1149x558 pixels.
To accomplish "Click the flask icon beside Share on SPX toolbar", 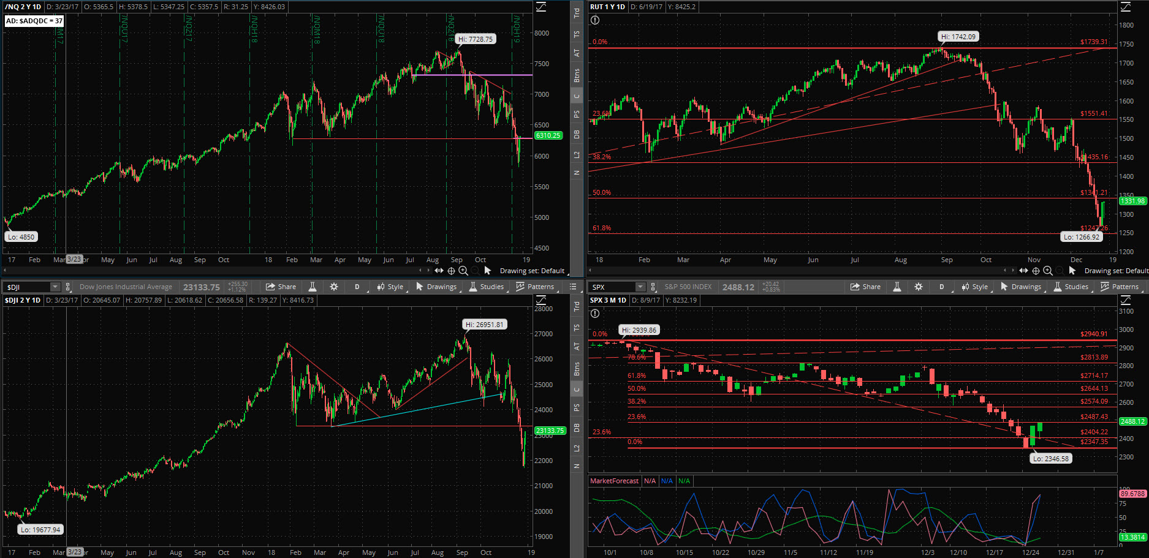I will point(897,287).
